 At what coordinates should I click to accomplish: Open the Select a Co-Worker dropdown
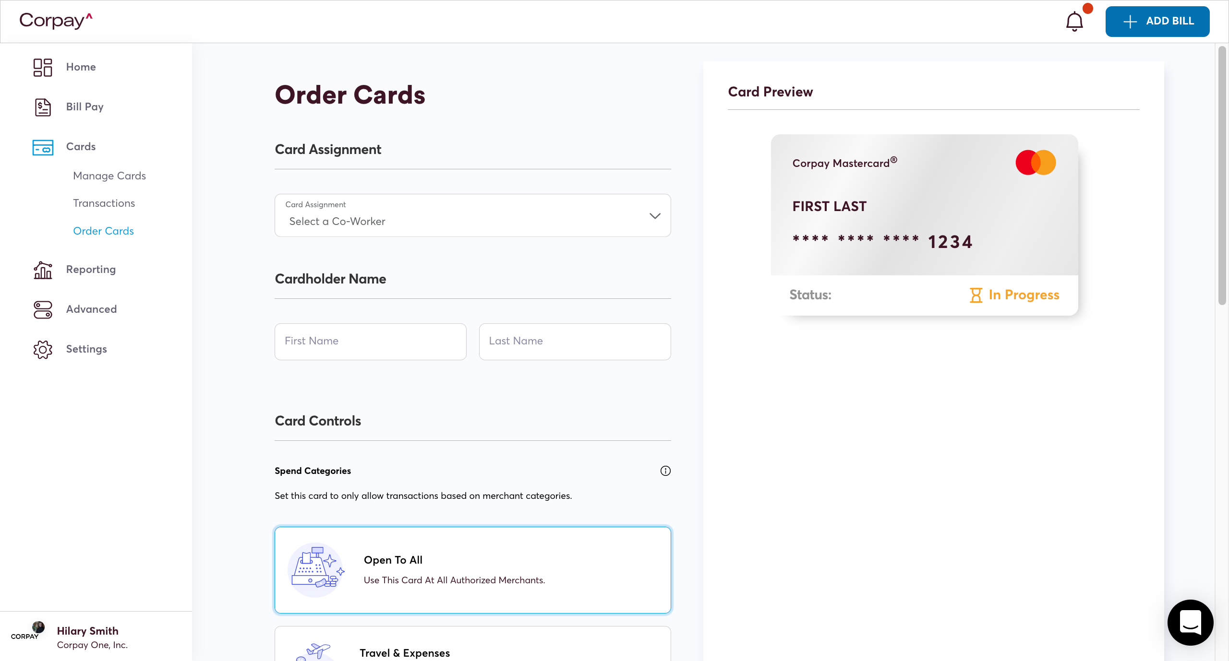coord(472,215)
